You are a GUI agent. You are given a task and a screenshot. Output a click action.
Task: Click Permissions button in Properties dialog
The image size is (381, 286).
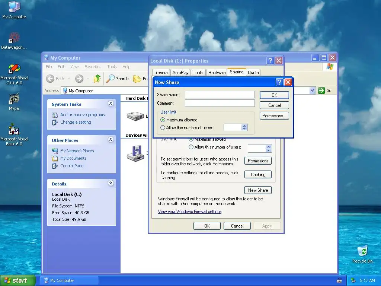click(x=258, y=161)
